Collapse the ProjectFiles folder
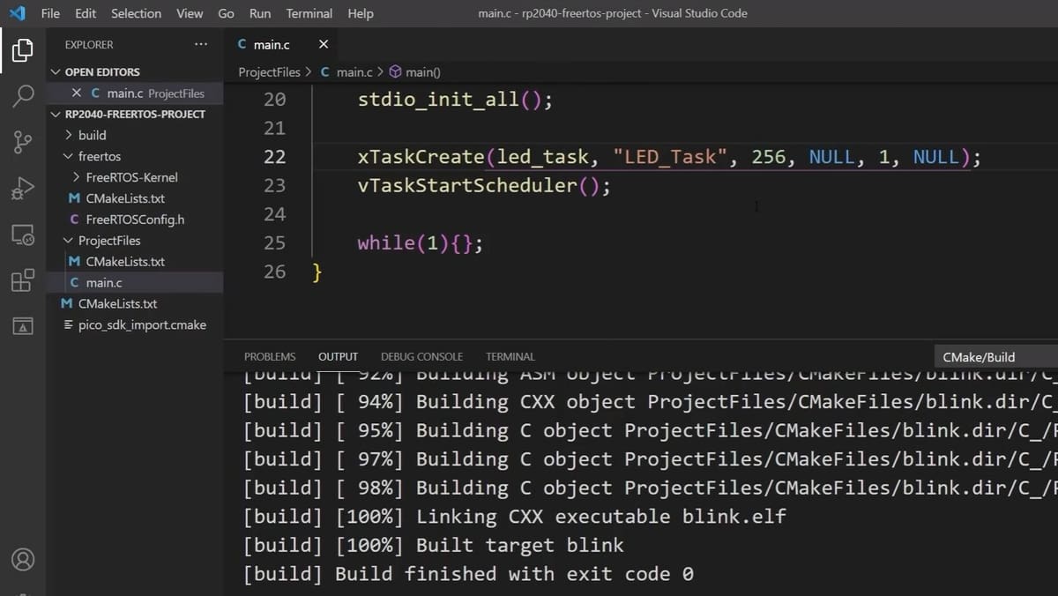Viewport: 1058px width, 596px height. [x=69, y=240]
